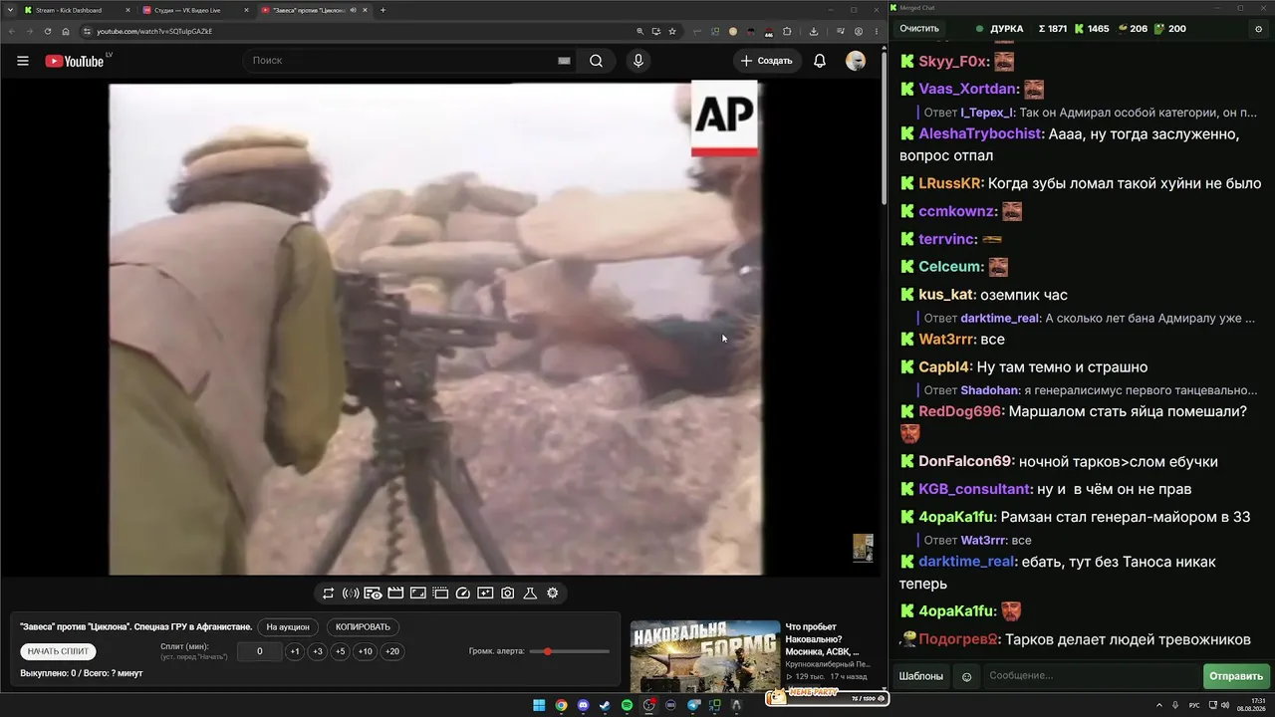Click username kus_kat in chat
This screenshot has height=717, width=1275.
click(x=946, y=295)
